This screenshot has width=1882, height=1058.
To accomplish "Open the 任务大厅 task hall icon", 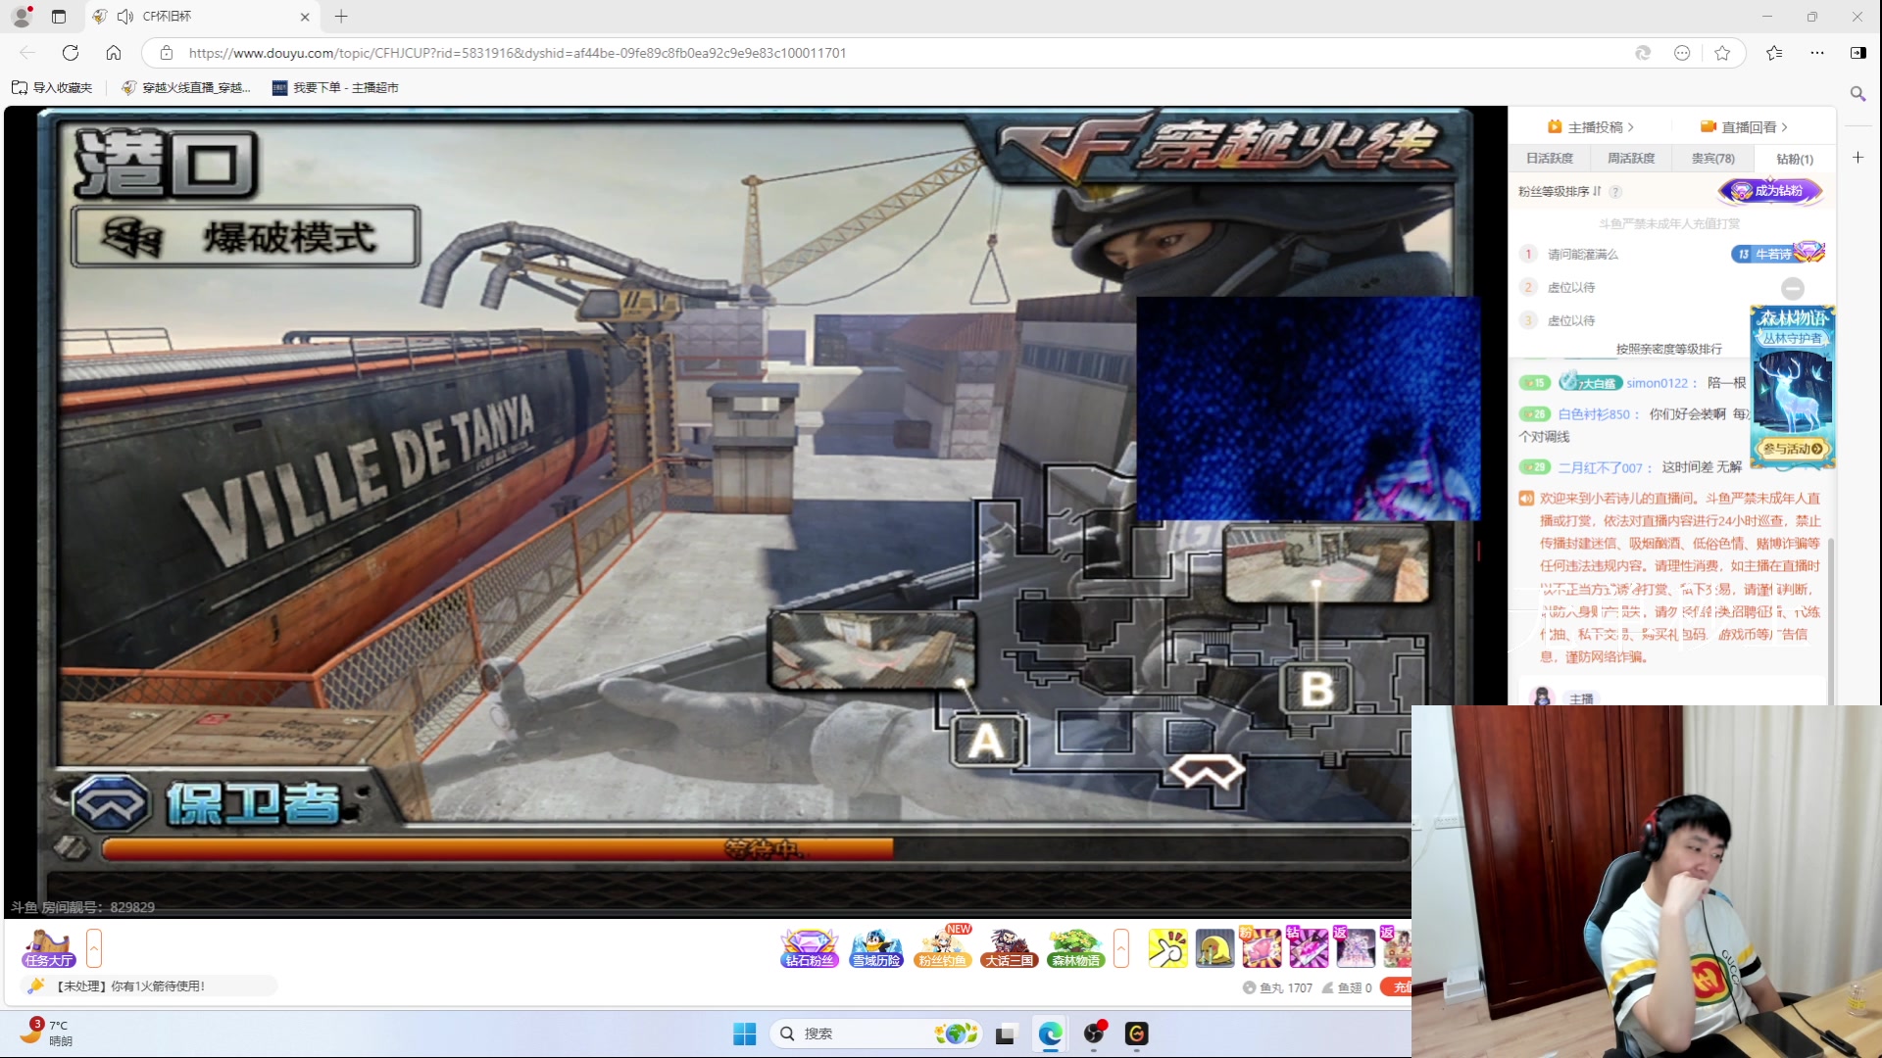I will coord(49,947).
